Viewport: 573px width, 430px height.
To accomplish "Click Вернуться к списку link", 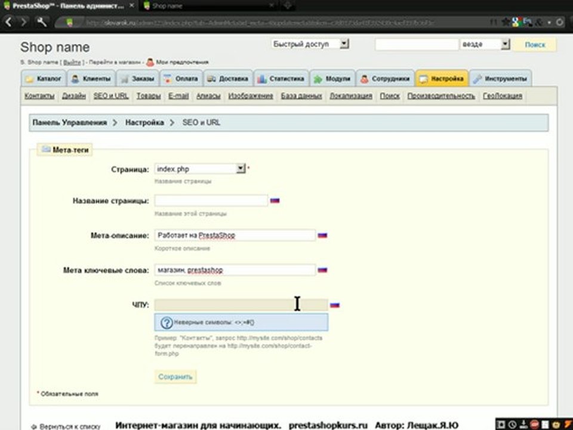I will [x=69, y=426].
